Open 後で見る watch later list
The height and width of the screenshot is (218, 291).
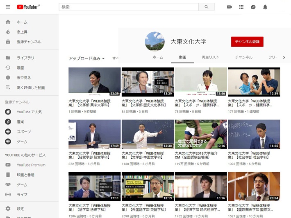(24, 78)
